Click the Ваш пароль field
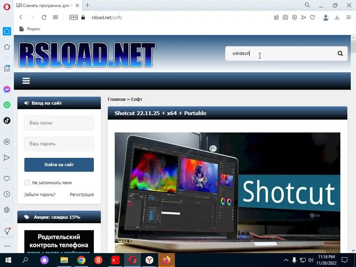 59,144
